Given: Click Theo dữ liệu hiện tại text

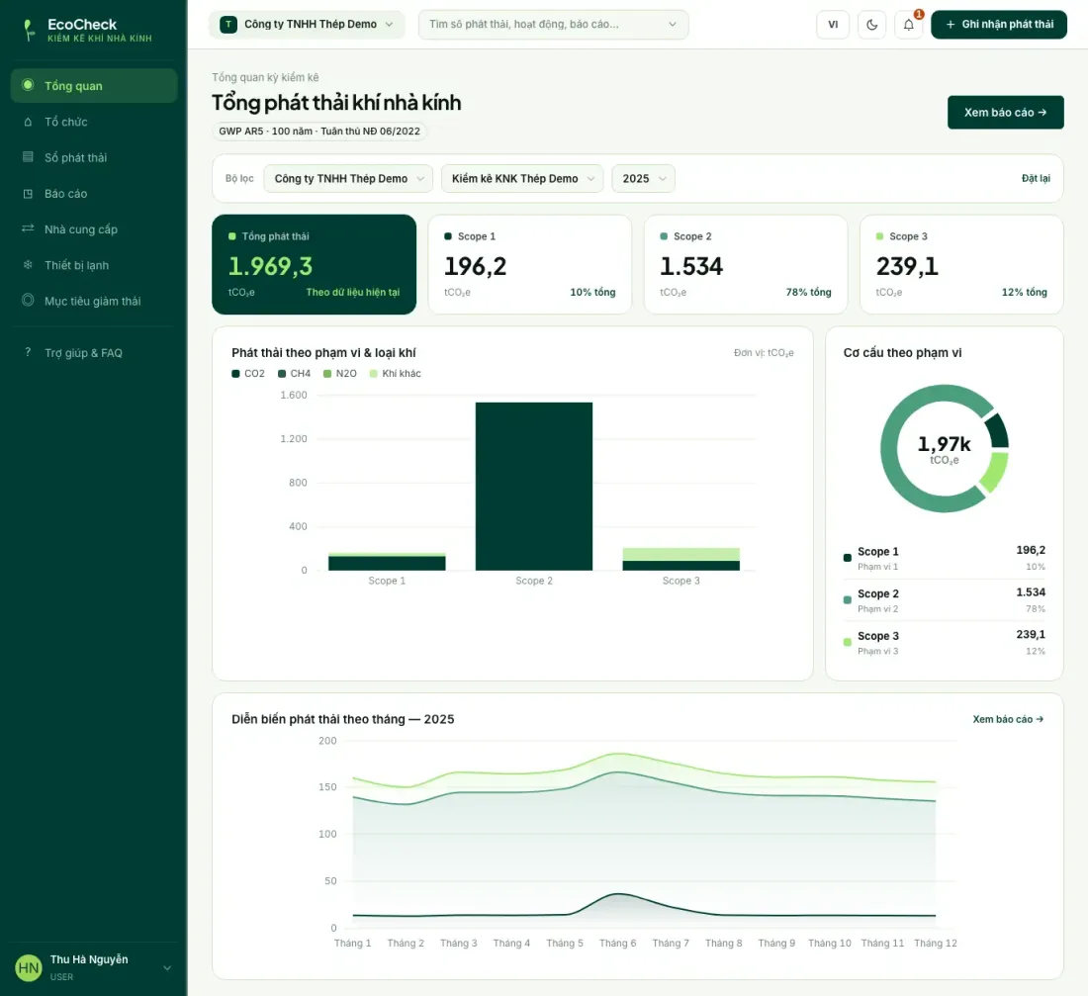Looking at the screenshot, I should [x=352, y=292].
